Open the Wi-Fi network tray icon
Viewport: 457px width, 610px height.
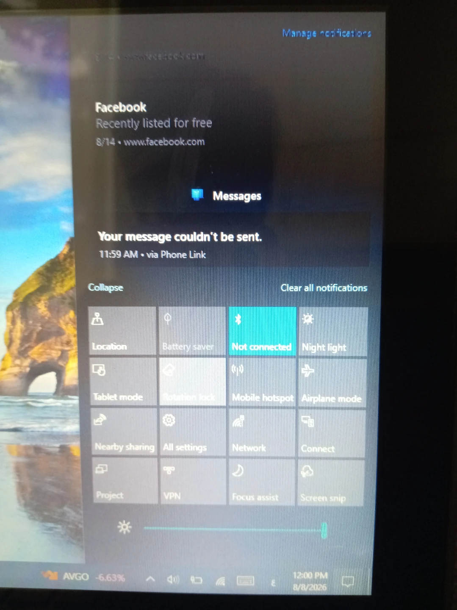click(220, 581)
